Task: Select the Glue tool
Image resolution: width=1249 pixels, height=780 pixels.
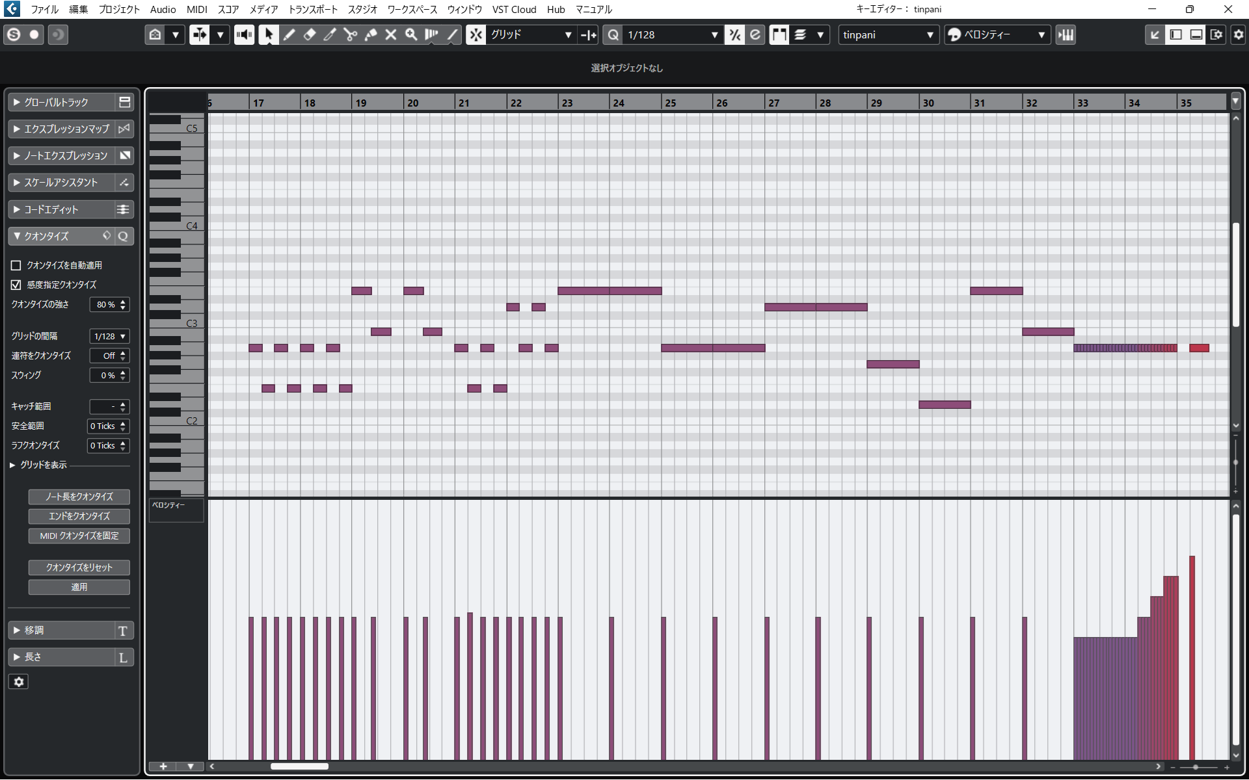Action: (371, 35)
